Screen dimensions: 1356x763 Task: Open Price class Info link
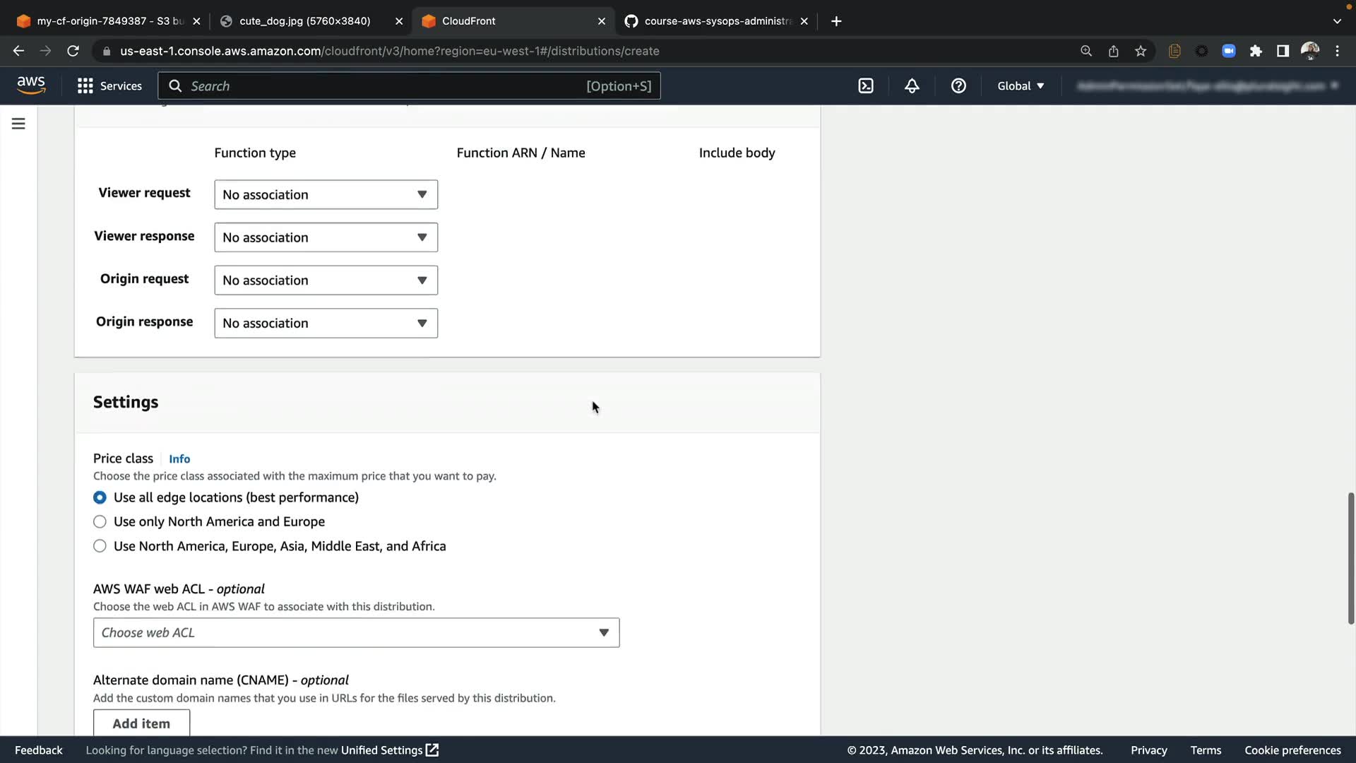[179, 459]
